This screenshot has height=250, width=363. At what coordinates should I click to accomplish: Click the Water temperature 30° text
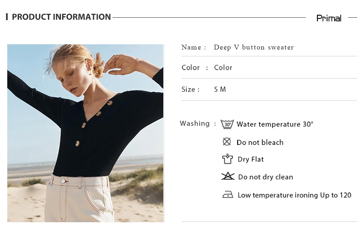coord(275,124)
